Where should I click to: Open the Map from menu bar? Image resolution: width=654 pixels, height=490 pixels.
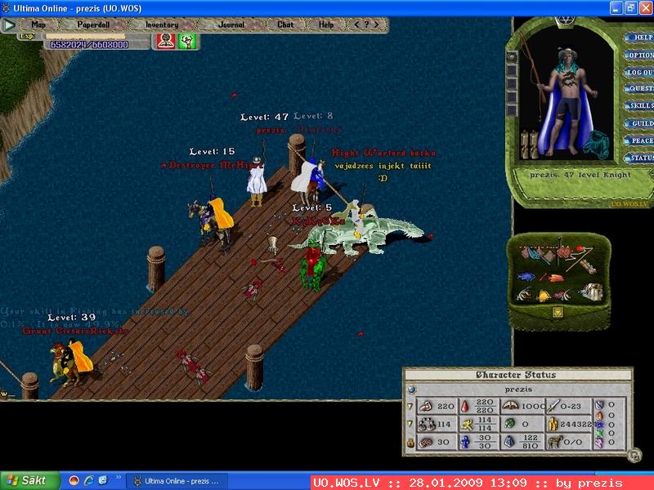tap(38, 25)
